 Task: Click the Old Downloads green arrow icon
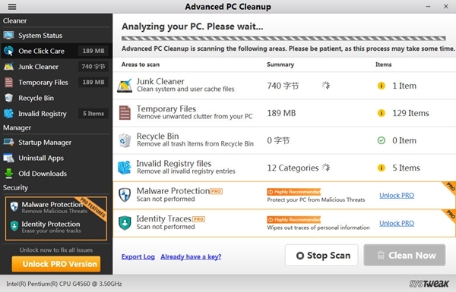[x=8, y=173]
